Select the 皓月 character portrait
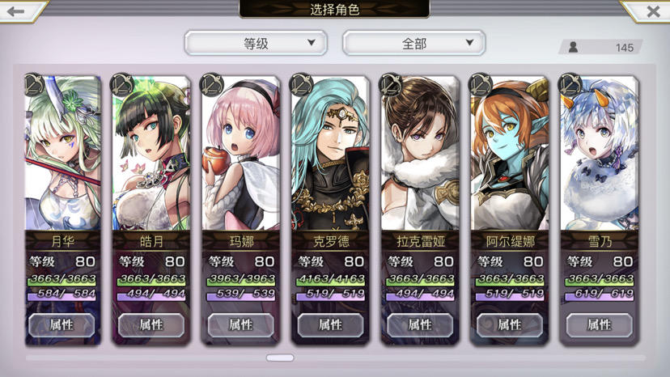The width and height of the screenshot is (670, 377). pyautogui.click(x=151, y=154)
